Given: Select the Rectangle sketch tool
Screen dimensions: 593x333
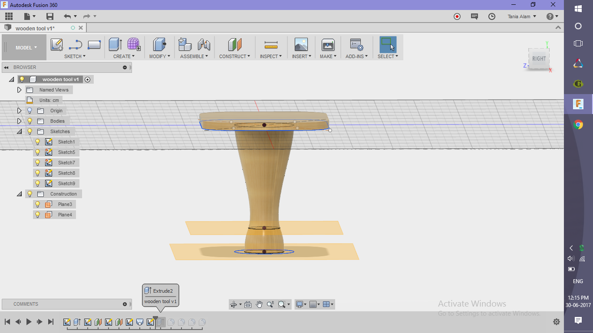Looking at the screenshot, I should pos(94,45).
